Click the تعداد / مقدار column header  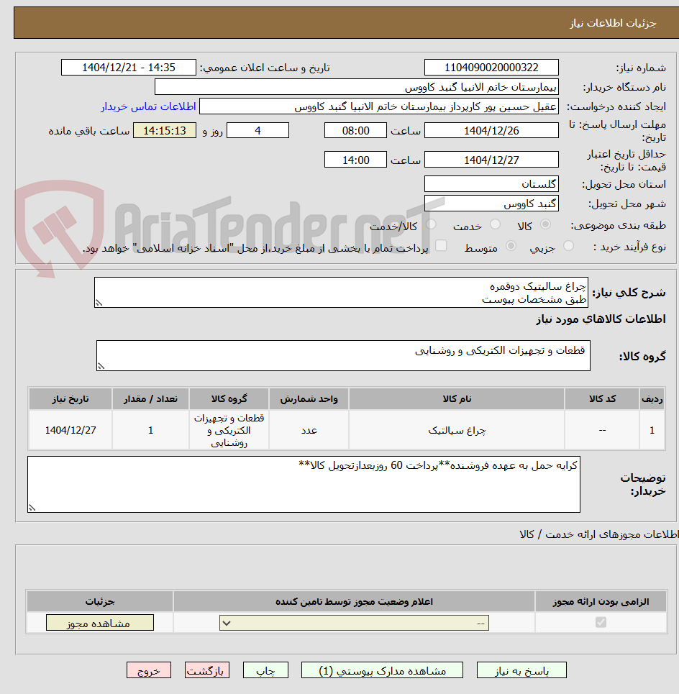(150, 399)
